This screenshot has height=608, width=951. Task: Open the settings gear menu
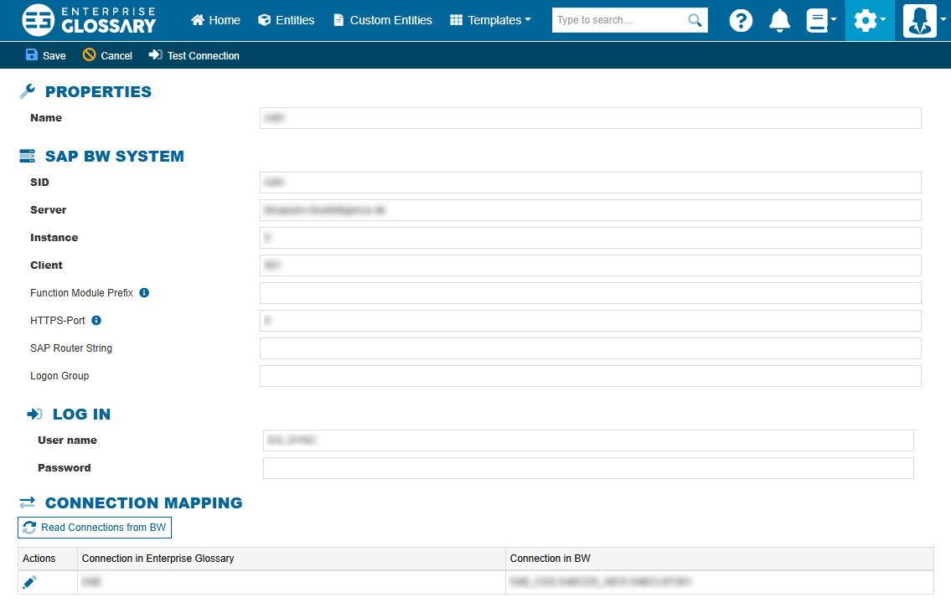pos(869,21)
